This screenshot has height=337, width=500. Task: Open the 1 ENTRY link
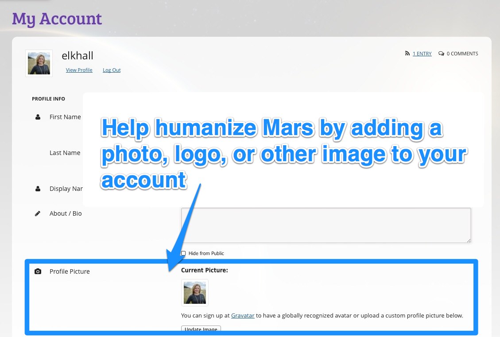point(422,54)
